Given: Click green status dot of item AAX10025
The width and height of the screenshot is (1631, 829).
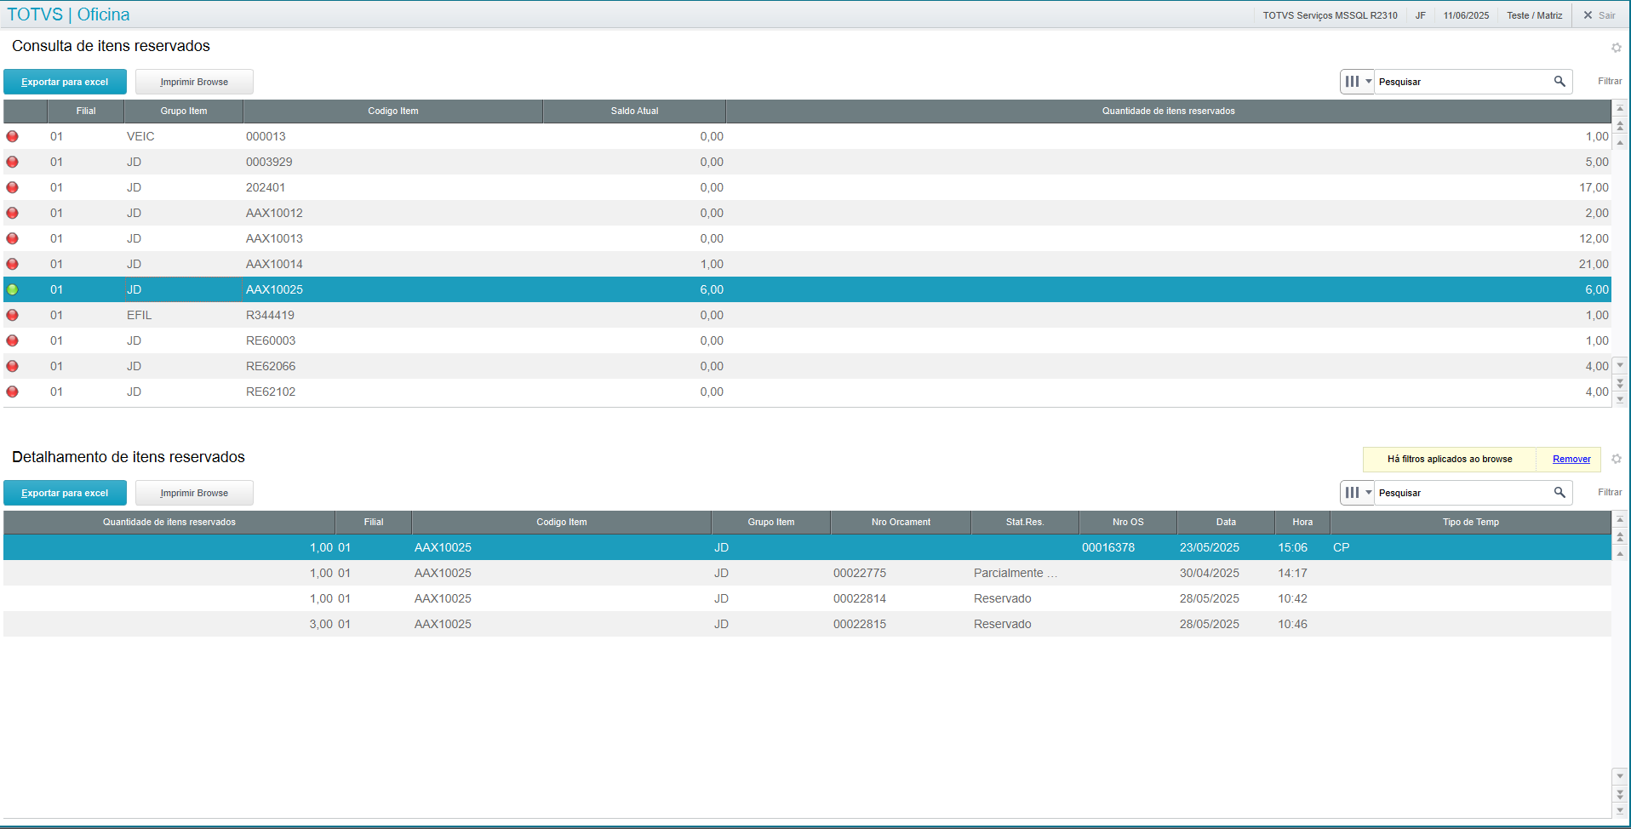Looking at the screenshot, I should pos(12,289).
